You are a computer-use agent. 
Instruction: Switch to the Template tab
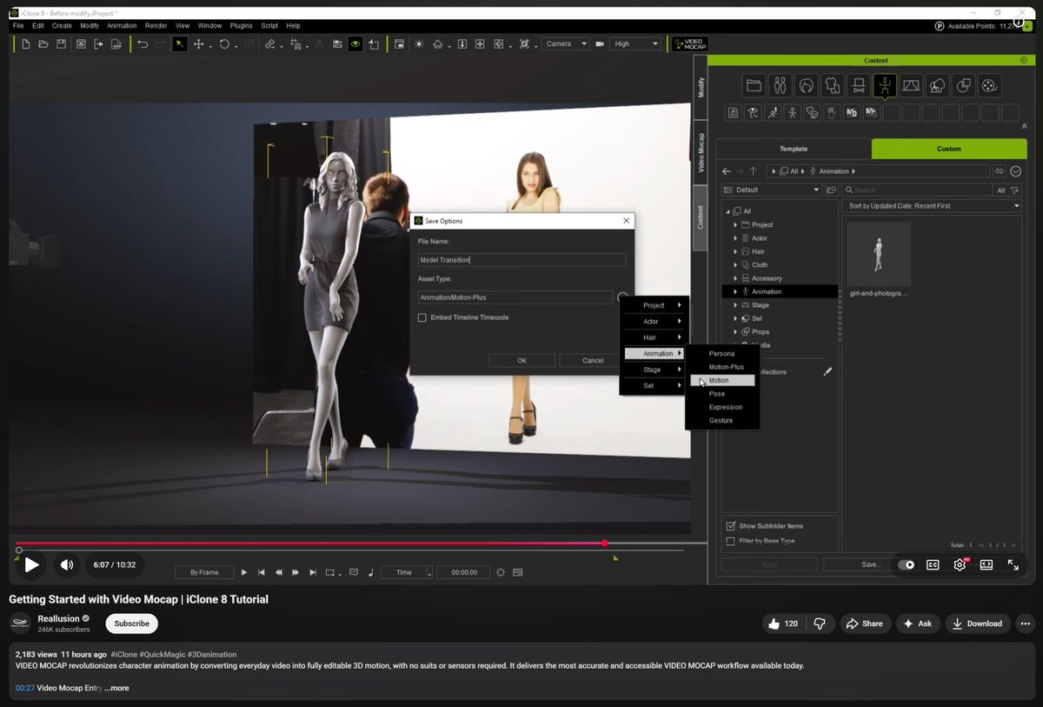(x=793, y=149)
